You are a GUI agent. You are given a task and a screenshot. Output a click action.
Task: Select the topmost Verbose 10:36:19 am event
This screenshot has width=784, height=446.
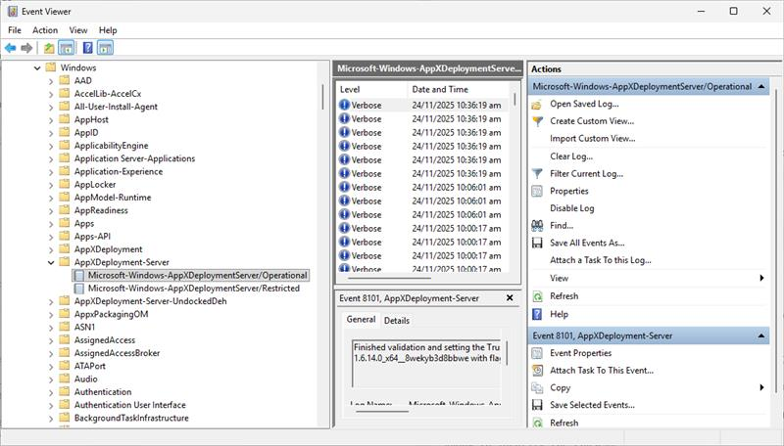(x=423, y=106)
